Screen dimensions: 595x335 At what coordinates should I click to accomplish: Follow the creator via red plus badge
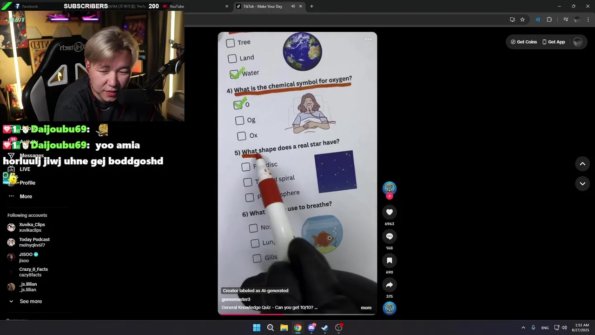click(x=390, y=196)
